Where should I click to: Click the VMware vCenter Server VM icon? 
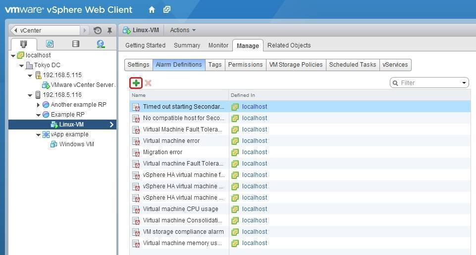46,85
